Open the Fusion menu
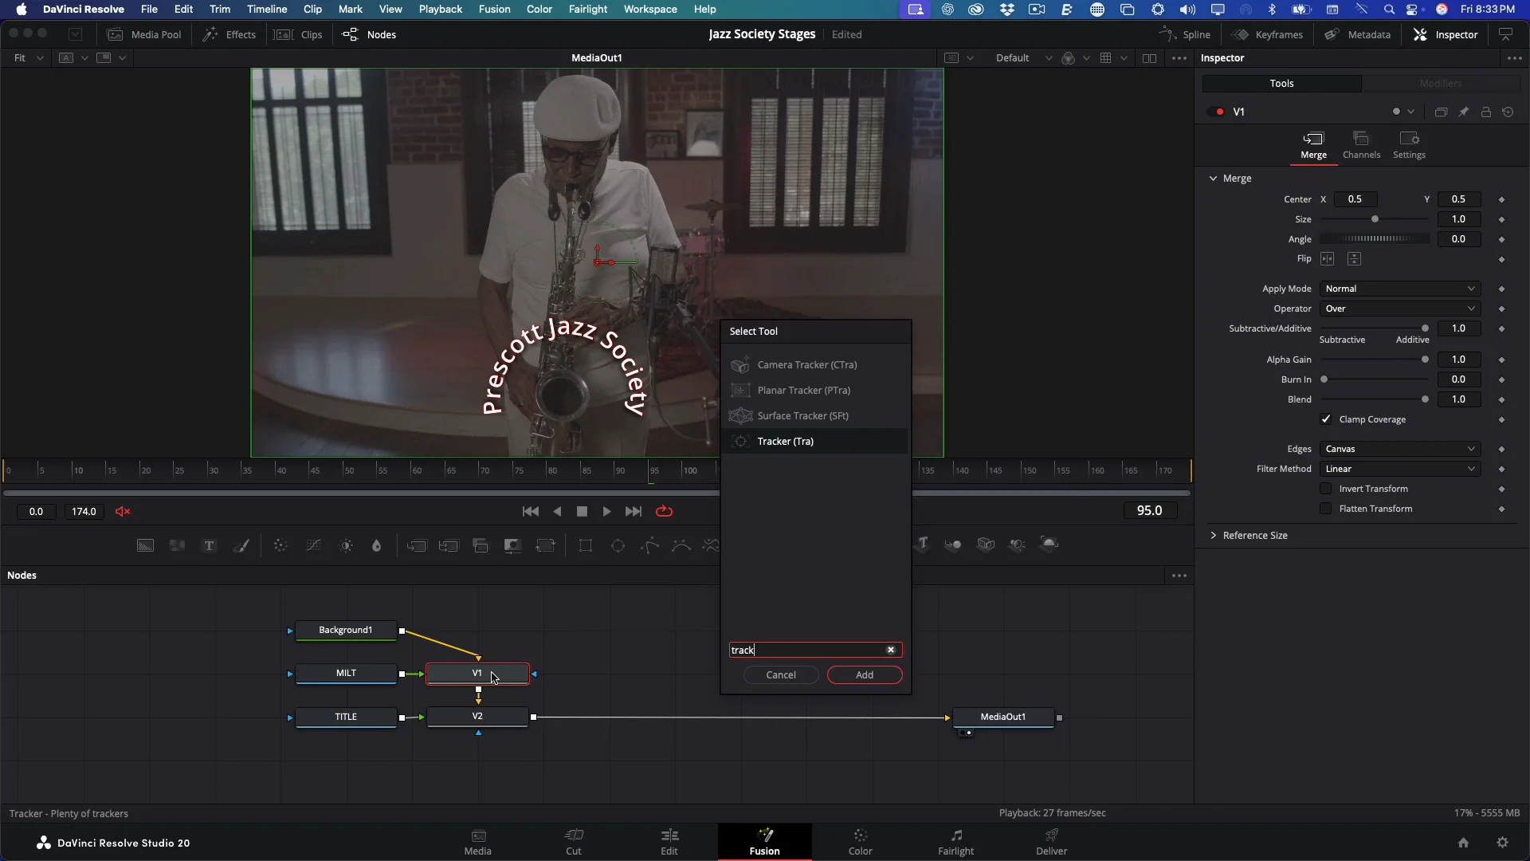The height and width of the screenshot is (861, 1530). [x=494, y=9]
